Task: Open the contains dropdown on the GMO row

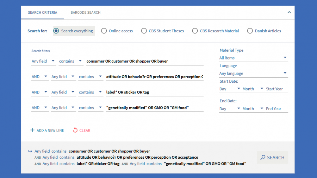Action: [90, 108]
